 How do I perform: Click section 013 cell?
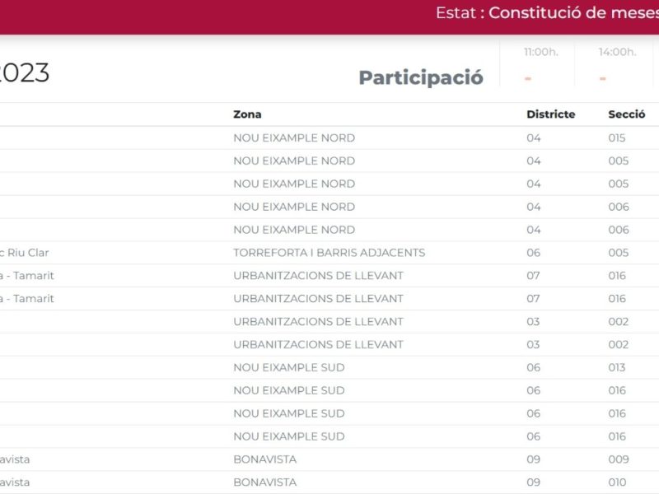click(x=616, y=367)
